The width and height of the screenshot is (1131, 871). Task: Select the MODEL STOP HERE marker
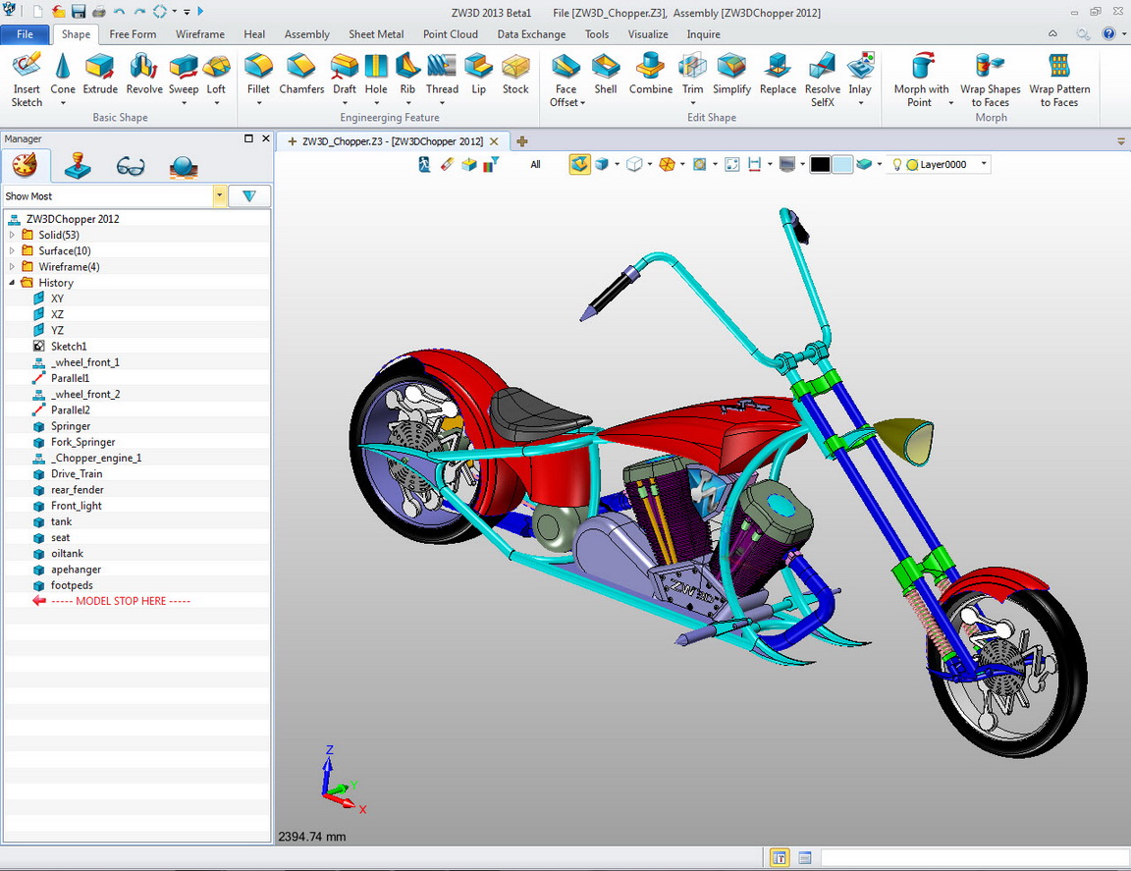[121, 601]
